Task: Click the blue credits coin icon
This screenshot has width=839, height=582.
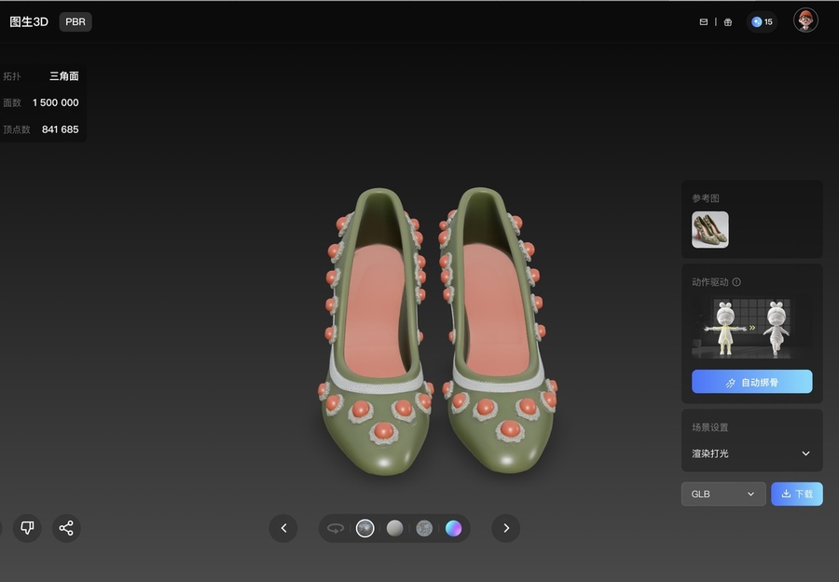Action: pyautogui.click(x=757, y=21)
